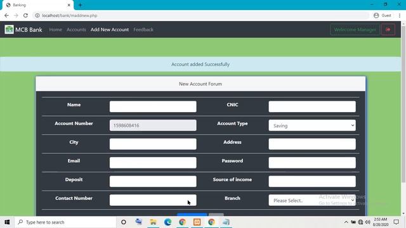Click the Type here to search box

click(x=65, y=222)
